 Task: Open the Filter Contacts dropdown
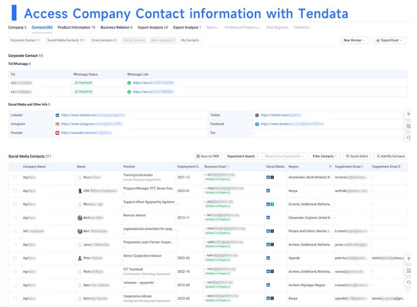pos(325,156)
